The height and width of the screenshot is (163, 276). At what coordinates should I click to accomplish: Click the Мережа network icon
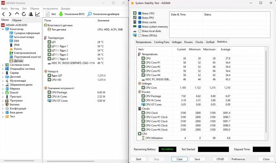point(7,89)
